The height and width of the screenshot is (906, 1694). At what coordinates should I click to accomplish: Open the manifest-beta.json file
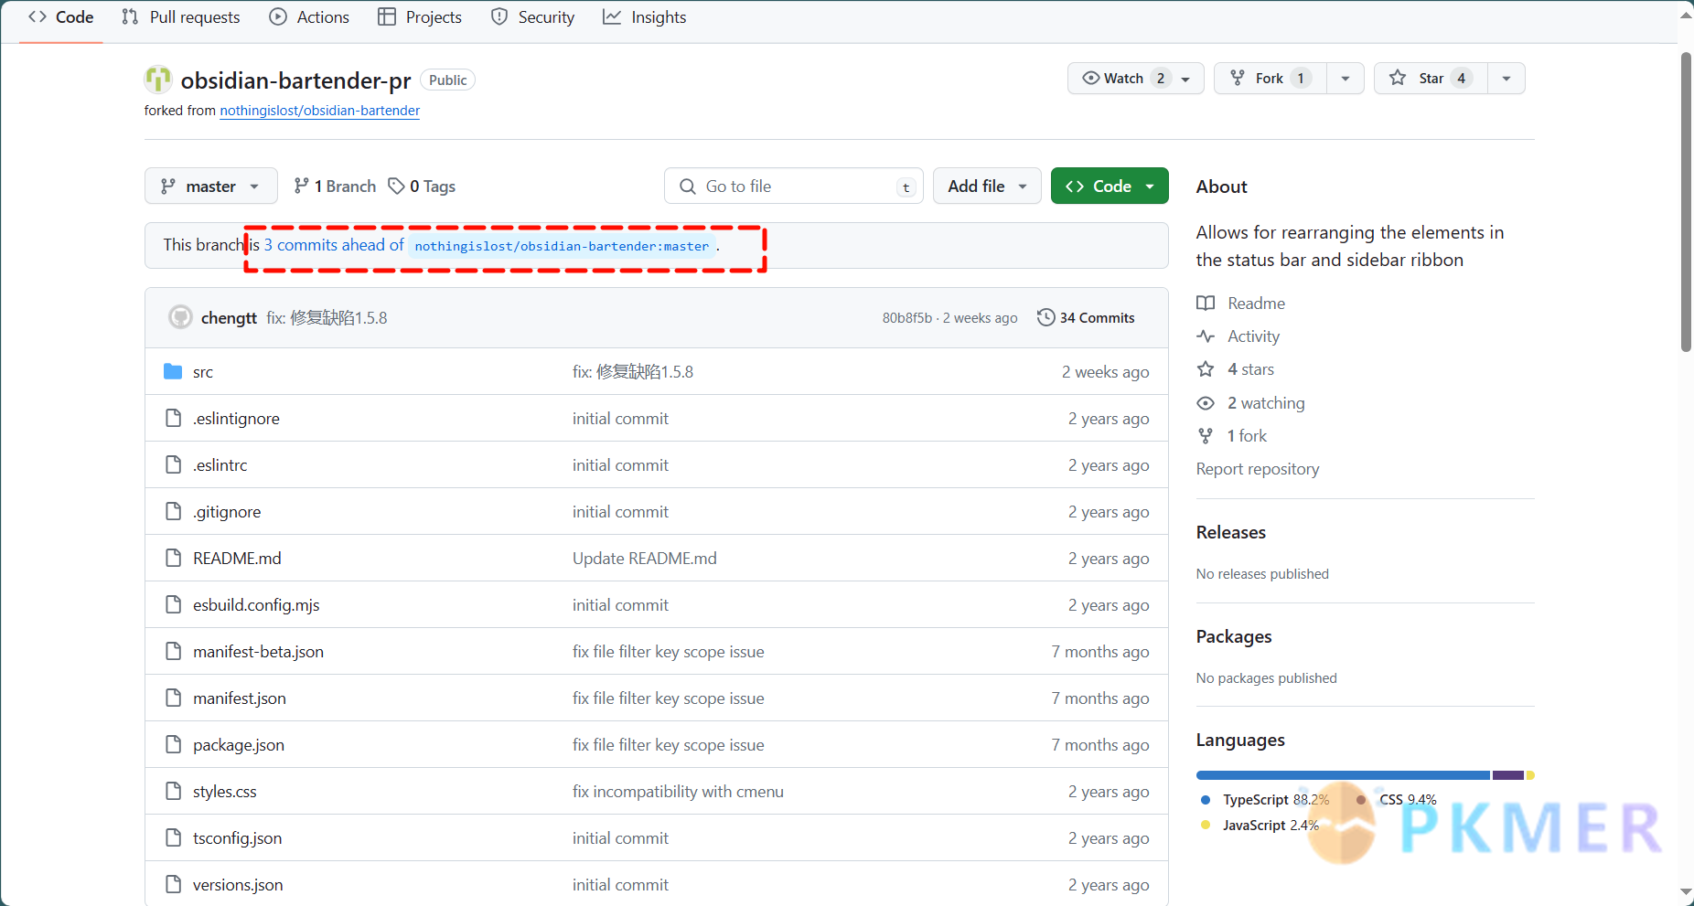pyautogui.click(x=258, y=652)
